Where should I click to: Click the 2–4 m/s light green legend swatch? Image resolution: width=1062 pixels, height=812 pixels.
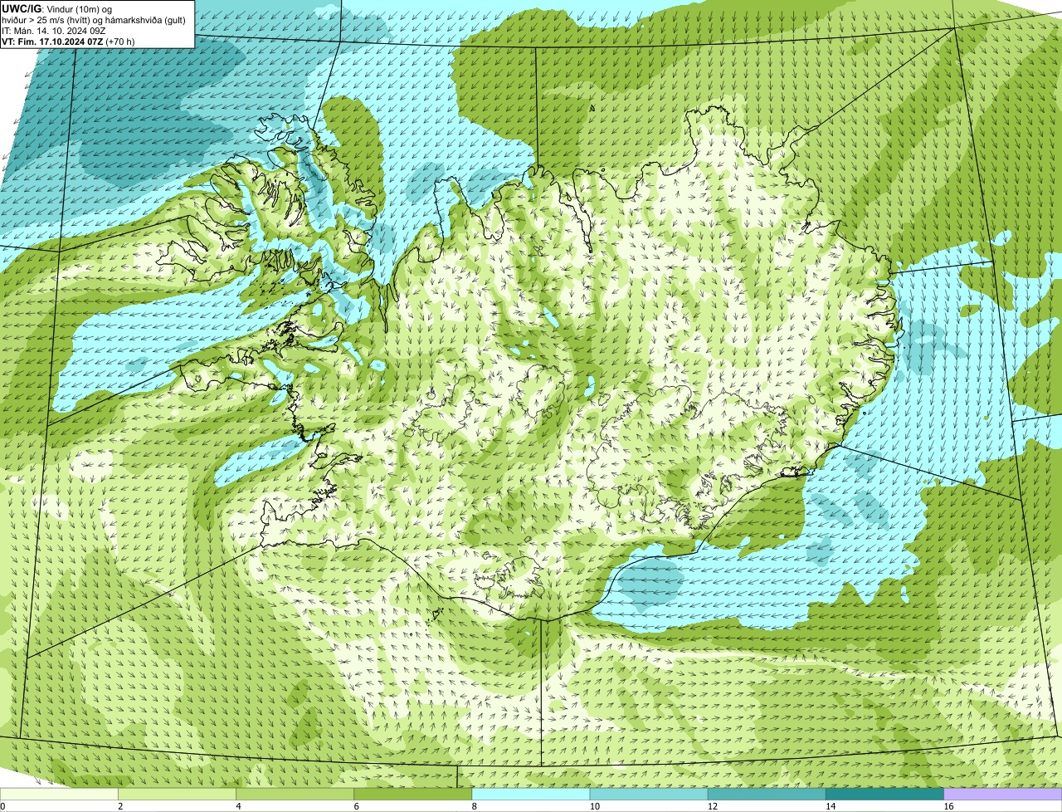177,794
